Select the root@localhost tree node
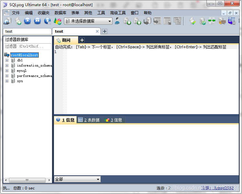The width and height of the screenshot is (242, 194). click(x=24, y=55)
